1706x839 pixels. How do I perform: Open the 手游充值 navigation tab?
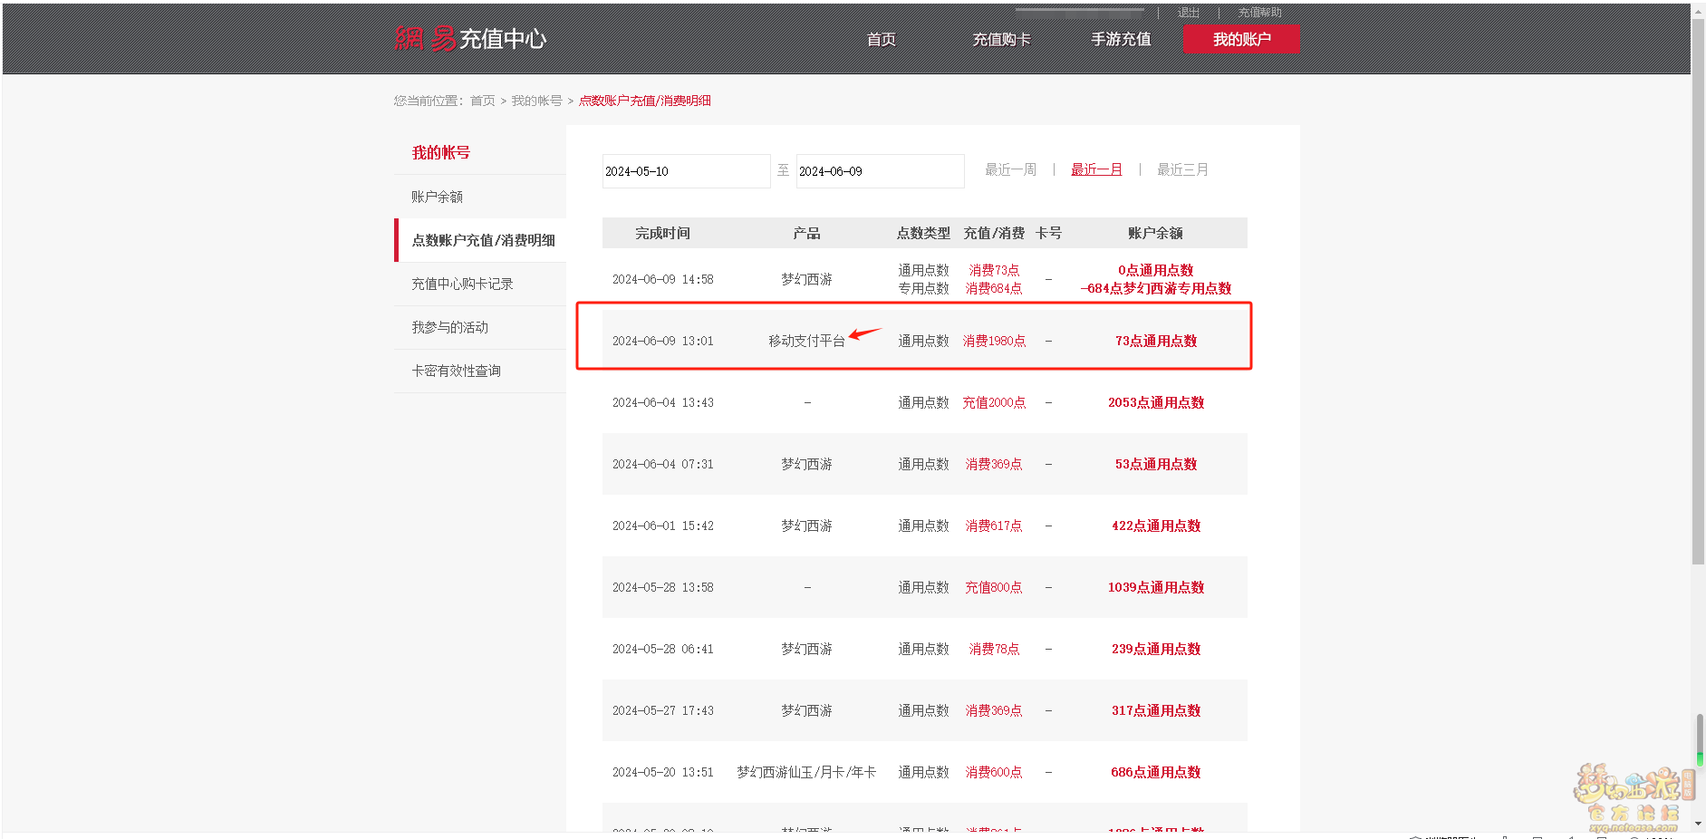(1121, 39)
